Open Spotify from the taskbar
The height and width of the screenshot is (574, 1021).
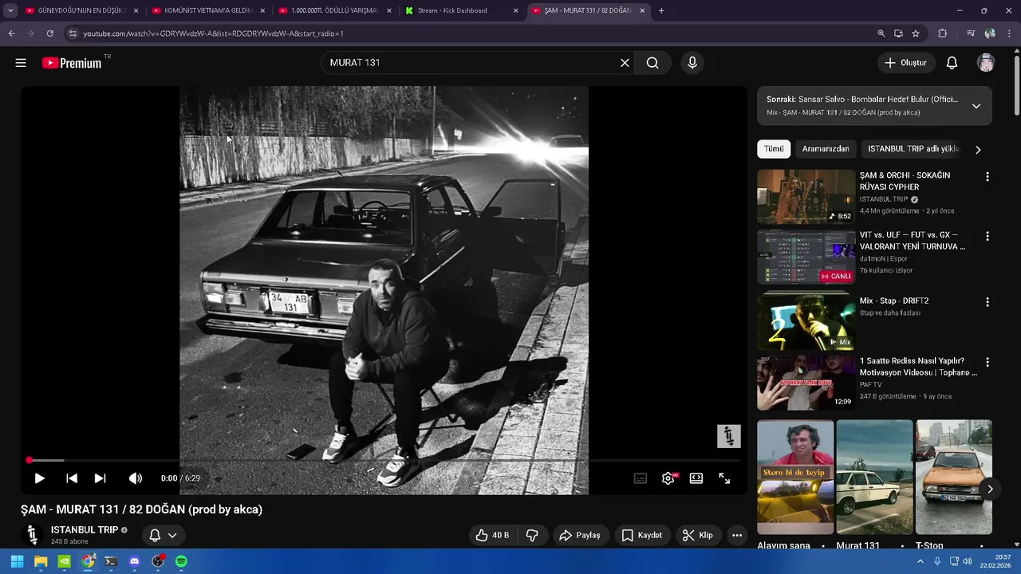click(181, 561)
